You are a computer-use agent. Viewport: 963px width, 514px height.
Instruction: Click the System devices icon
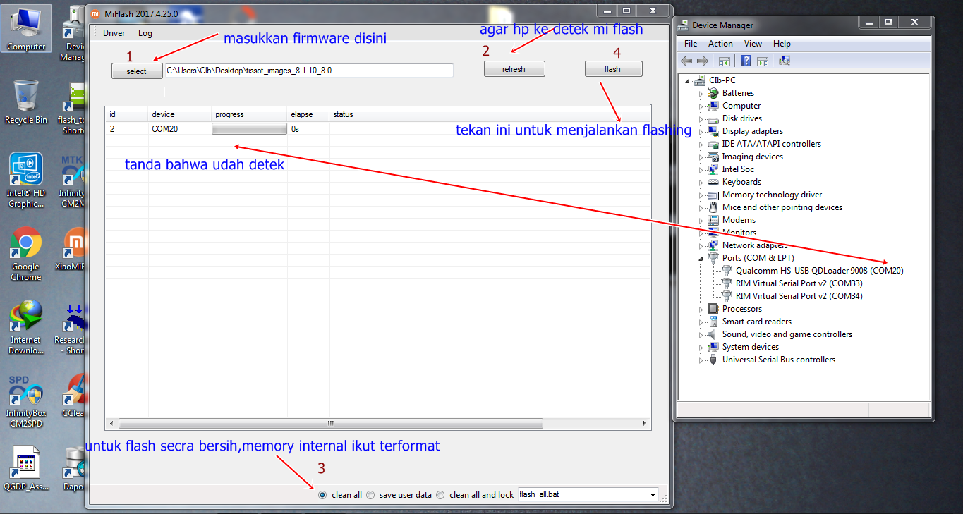point(713,347)
